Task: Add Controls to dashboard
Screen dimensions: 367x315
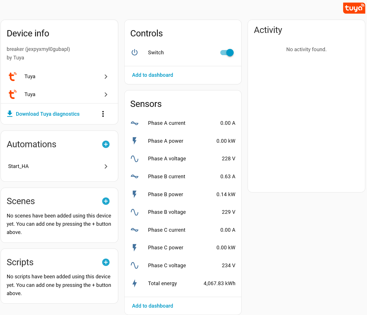Action: tap(152, 75)
